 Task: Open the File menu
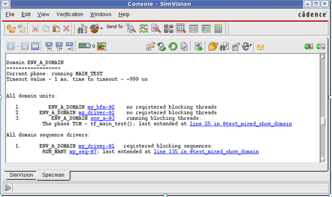point(10,14)
